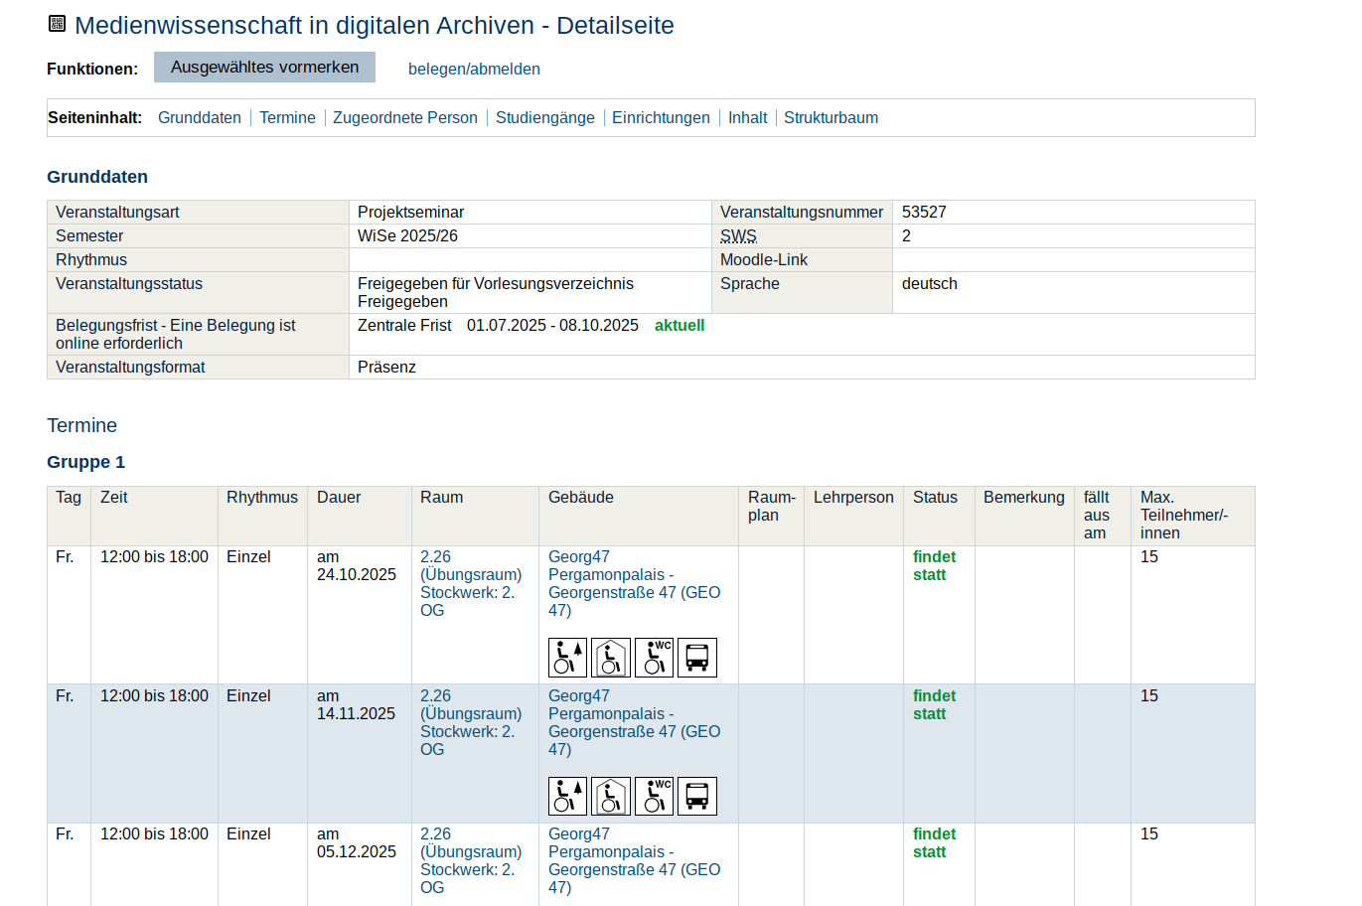Click the course icon beside the page title
The width and height of the screenshot is (1362, 906).
pos(58,24)
